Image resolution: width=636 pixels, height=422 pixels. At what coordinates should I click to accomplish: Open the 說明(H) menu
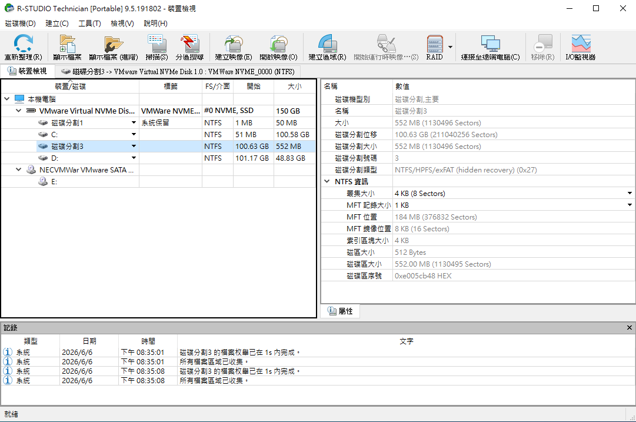[x=155, y=24]
